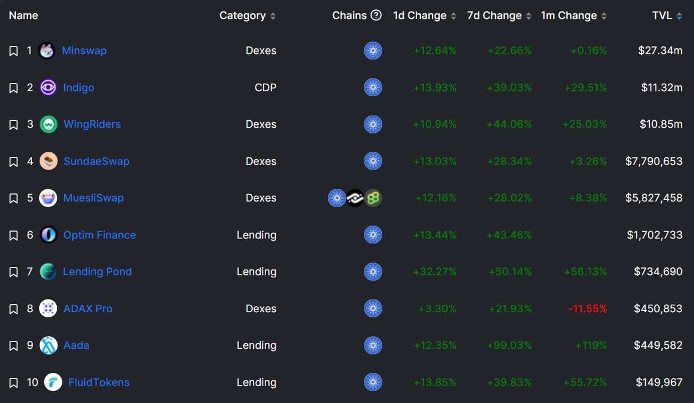Click the green third chain icon for MuesliSwap
The width and height of the screenshot is (694, 403).
(x=373, y=198)
